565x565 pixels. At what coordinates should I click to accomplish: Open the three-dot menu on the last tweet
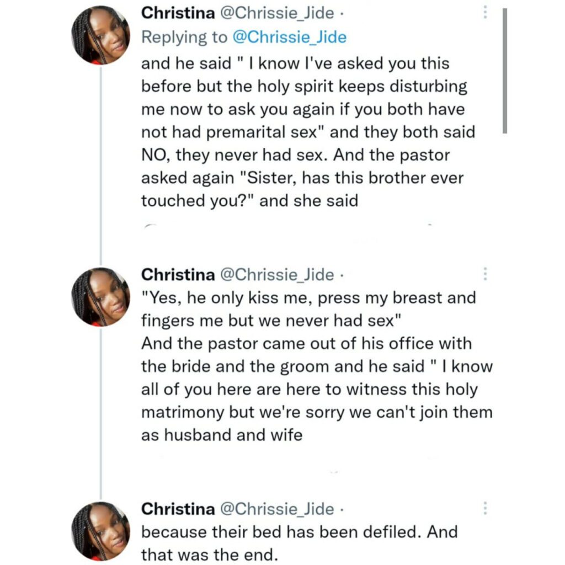pos(485,509)
